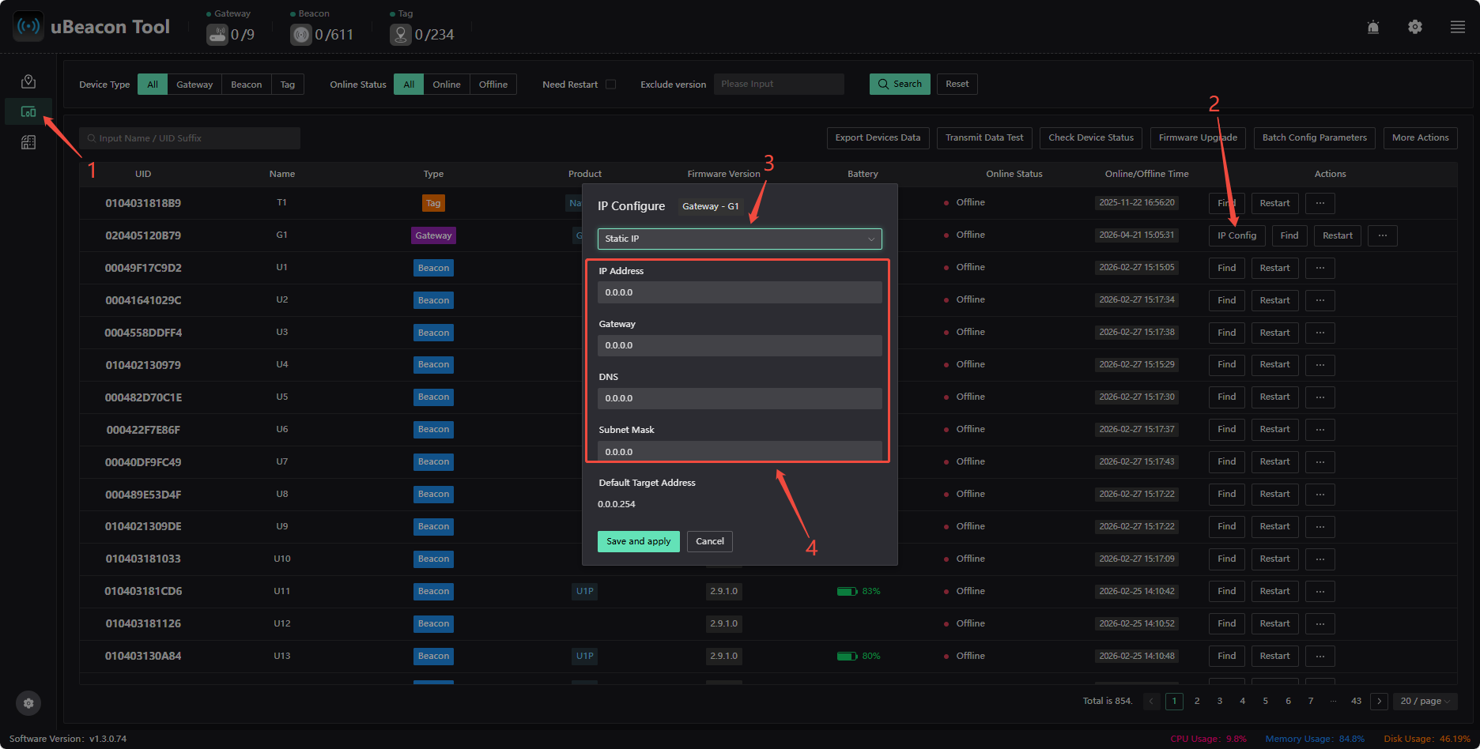Go to next page arrow in pagination
The width and height of the screenshot is (1480, 749).
click(x=1380, y=701)
